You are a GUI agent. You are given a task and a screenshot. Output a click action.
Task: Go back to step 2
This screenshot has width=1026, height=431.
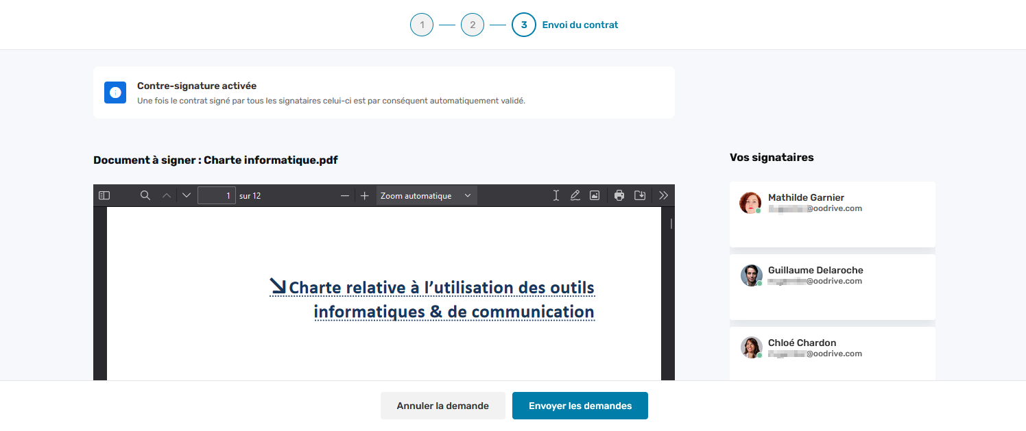point(473,25)
